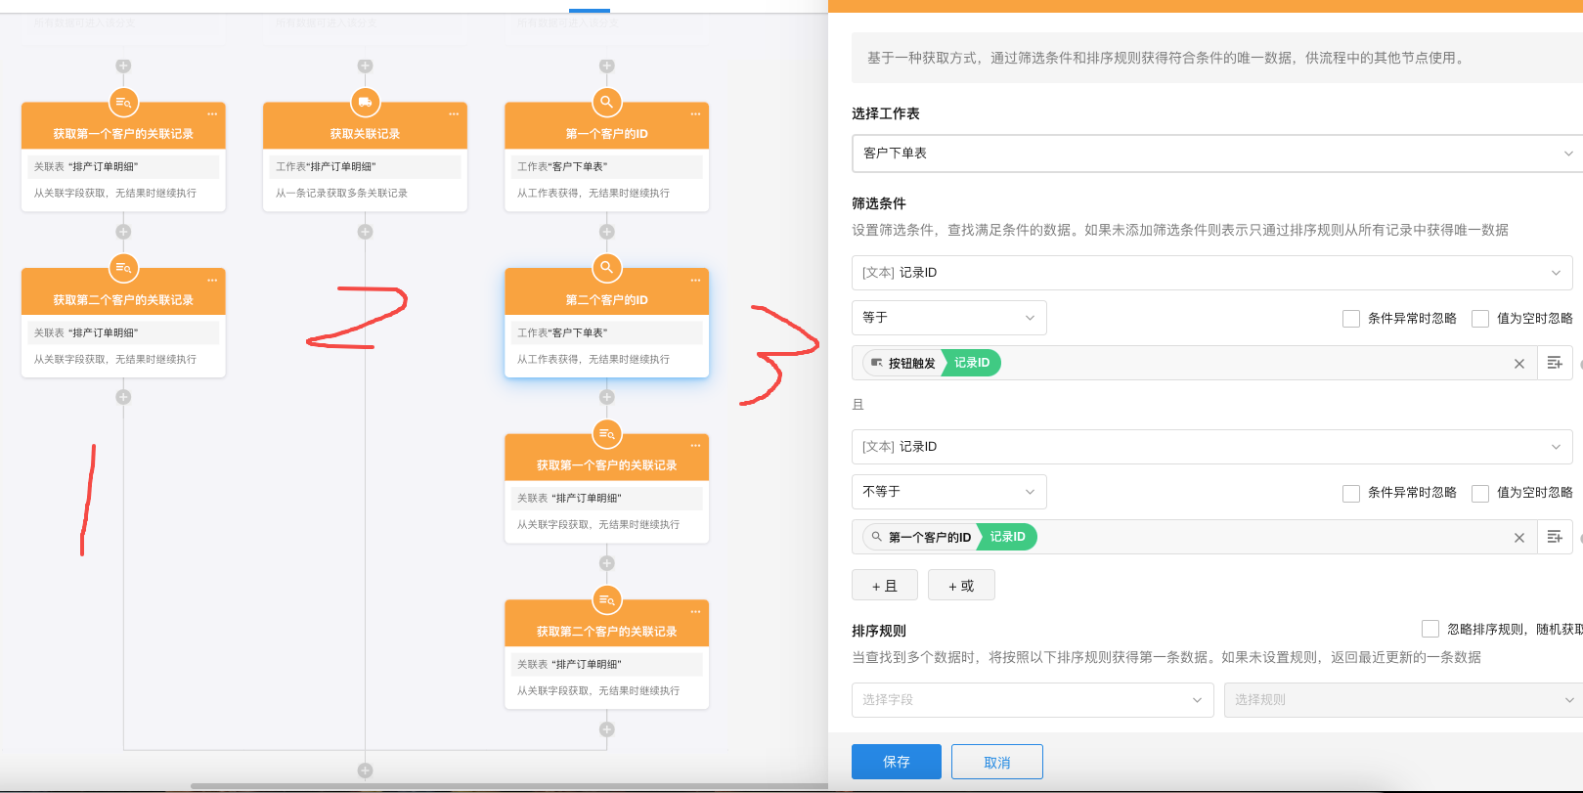Screen dimensions: 1583x793
Task: Click the search icon on 第一个客户的ID node
Action: (x=606, y=102)
